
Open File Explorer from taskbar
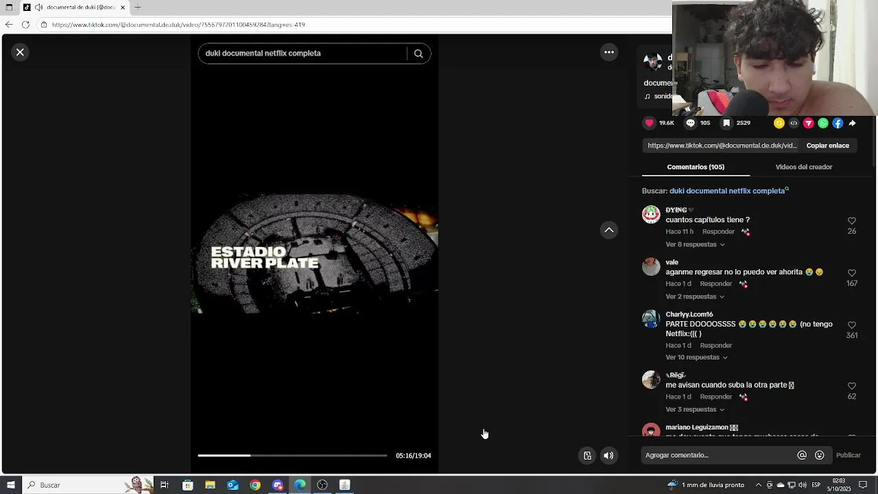210,485
